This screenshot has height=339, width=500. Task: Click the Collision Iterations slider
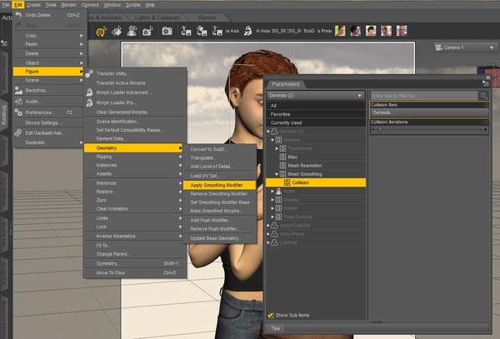tap(429, 130)
